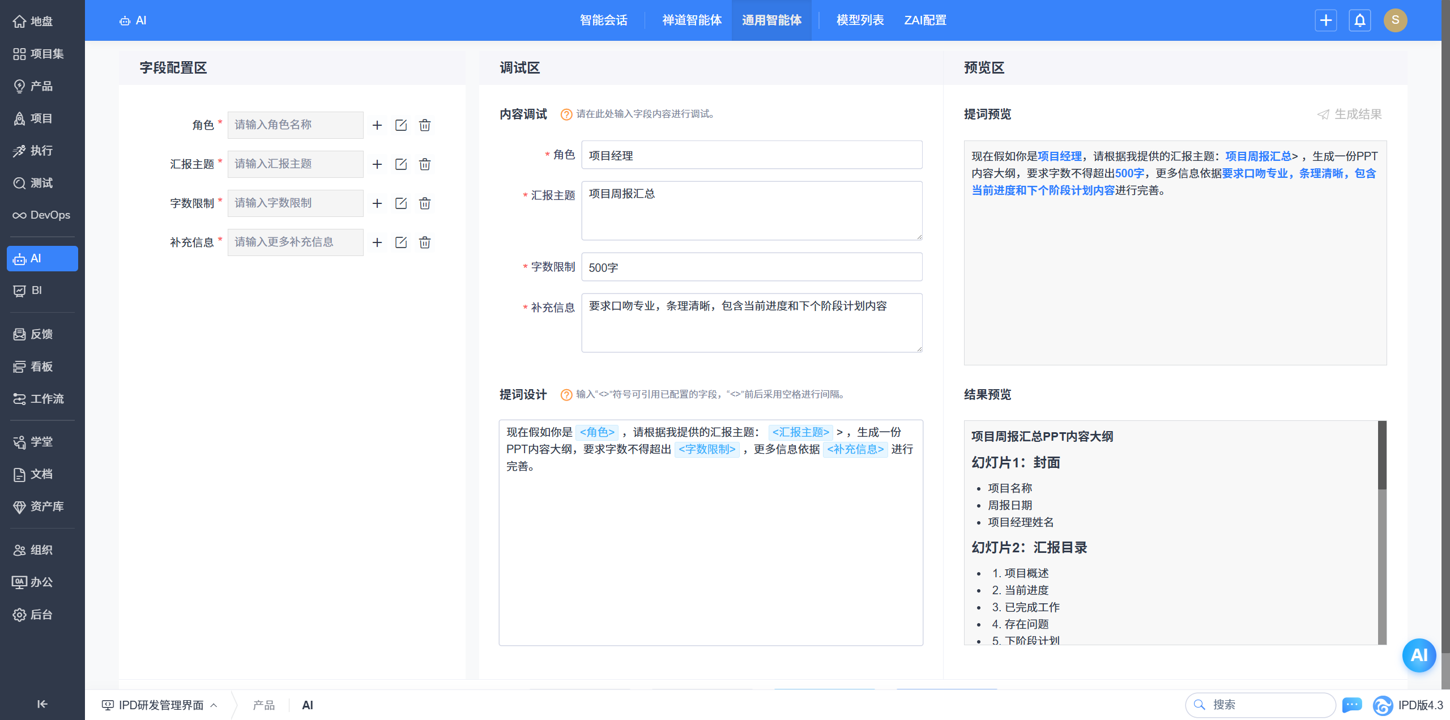Open the user avatar S menu

pos(1395,20)
